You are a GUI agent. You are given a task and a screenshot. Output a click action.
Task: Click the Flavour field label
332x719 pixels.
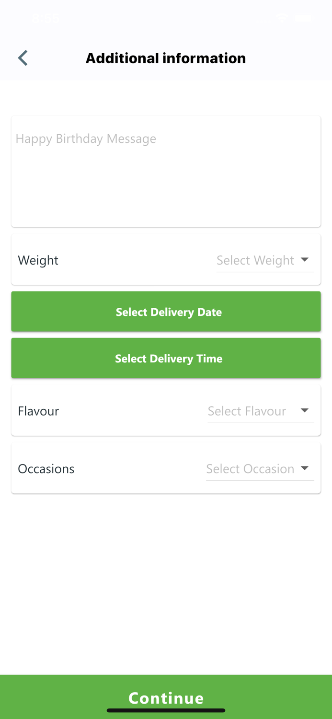coord(38,411)
